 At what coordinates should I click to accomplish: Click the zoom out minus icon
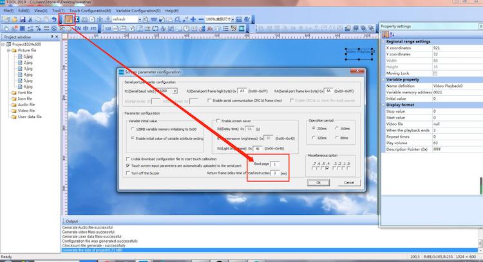click(x=199, y=19)
